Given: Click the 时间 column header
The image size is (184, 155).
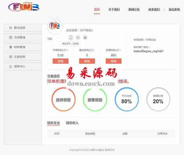Looking at the screenshot, I should 57,133.
